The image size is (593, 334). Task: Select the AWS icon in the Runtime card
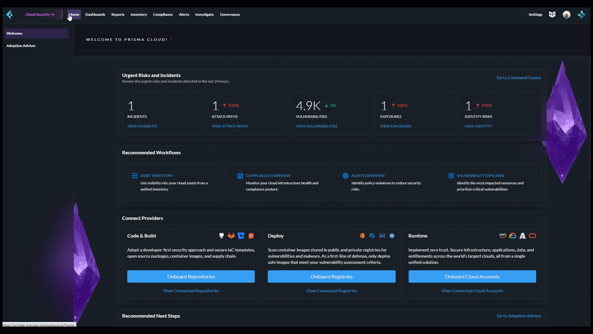(503, 235)
